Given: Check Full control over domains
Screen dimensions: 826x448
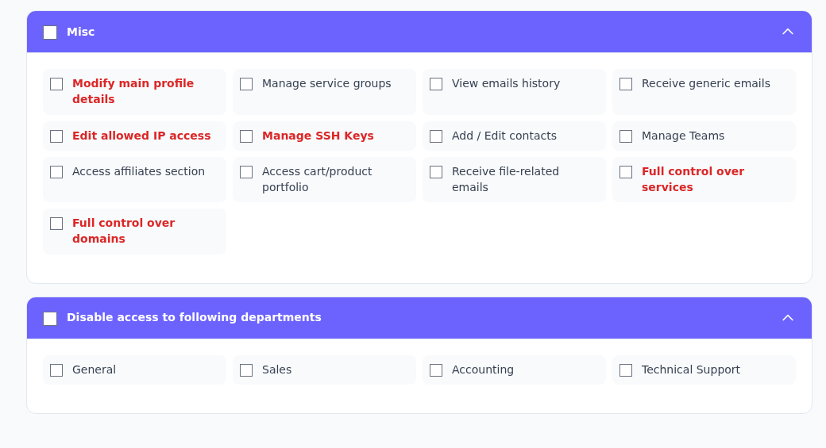Looking at the screenshot, I should point(56,224).
